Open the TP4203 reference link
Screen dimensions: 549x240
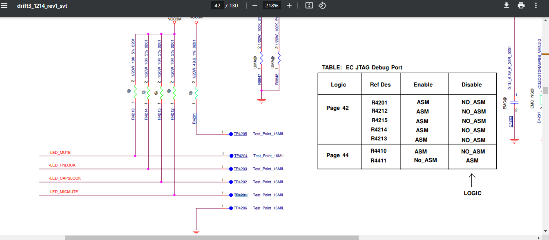click(x=241, y=169)
